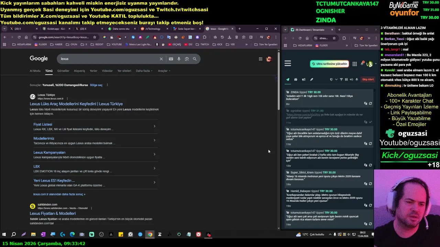Go back in the Chrome window
Image resolution: width=440 pixels, height=247 pixels.
pos(5,37)
